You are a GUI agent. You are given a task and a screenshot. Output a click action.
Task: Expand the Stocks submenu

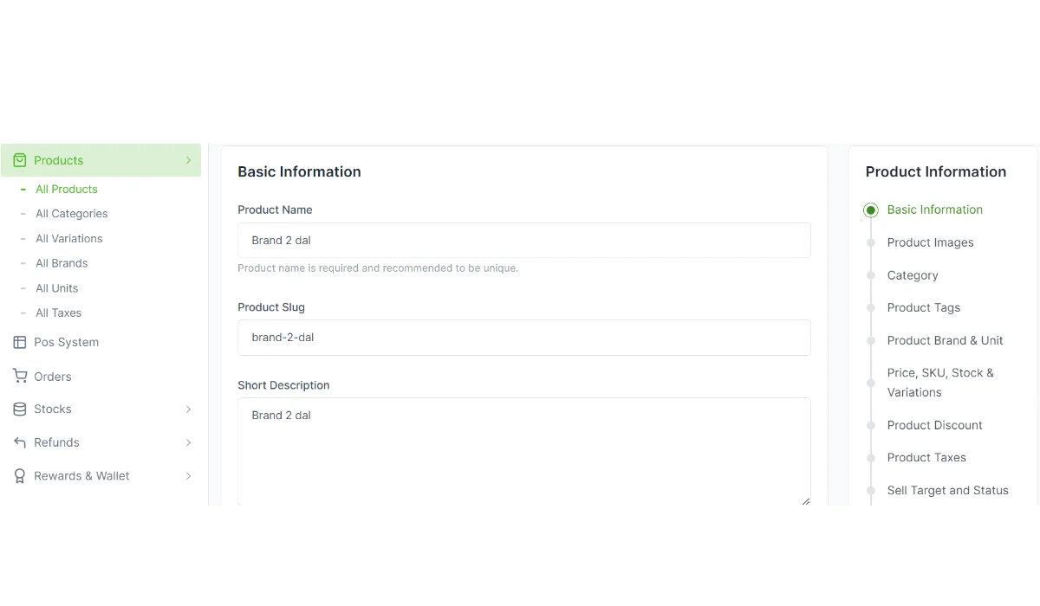tap(188, 409)
